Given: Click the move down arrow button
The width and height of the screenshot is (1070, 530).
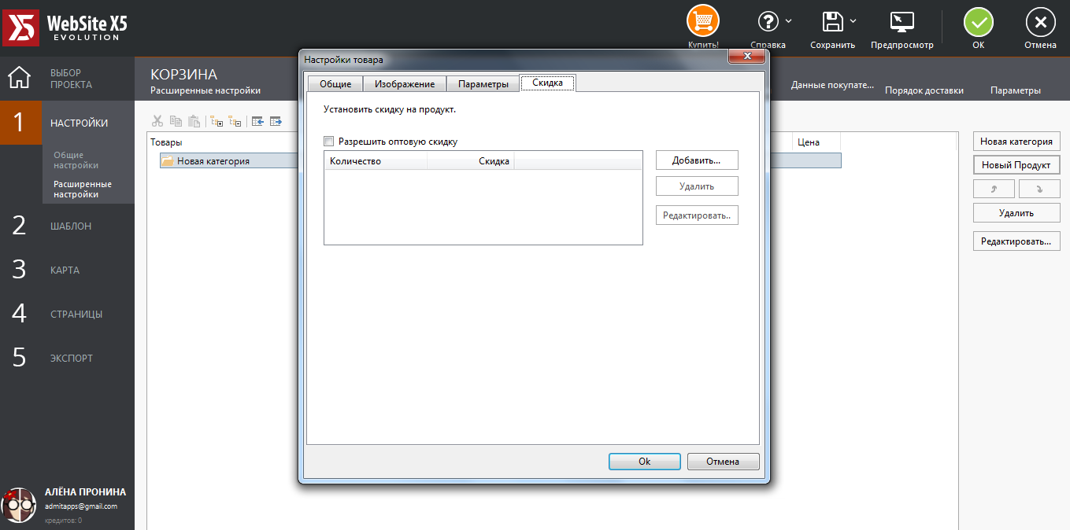Looking at the screenshot, I should pos(1039,189).
